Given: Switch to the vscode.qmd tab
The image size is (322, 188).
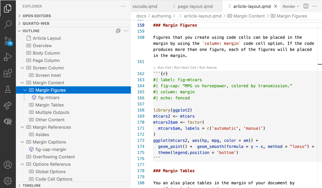Looking at the screenshot, I should pos(145,6).
